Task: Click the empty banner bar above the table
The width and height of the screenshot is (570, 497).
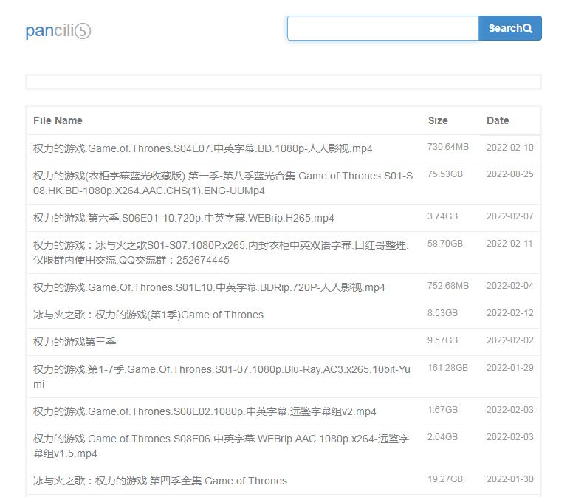Action: [x=284, y=82]
